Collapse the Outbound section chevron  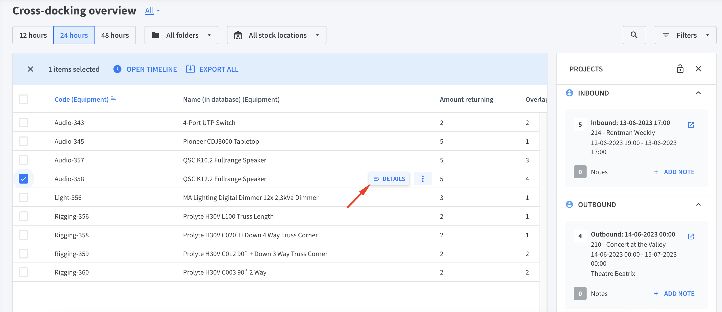coord(698,204)
